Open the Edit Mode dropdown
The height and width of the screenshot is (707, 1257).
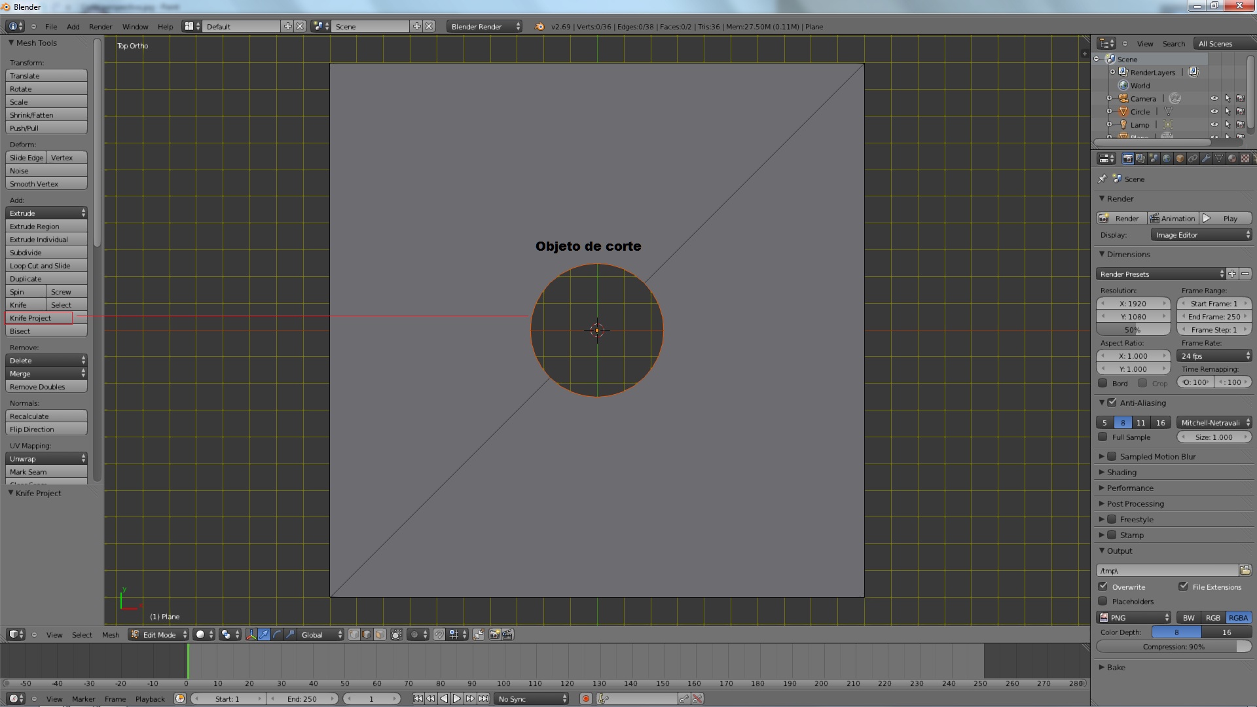click(x=159, y=634)
